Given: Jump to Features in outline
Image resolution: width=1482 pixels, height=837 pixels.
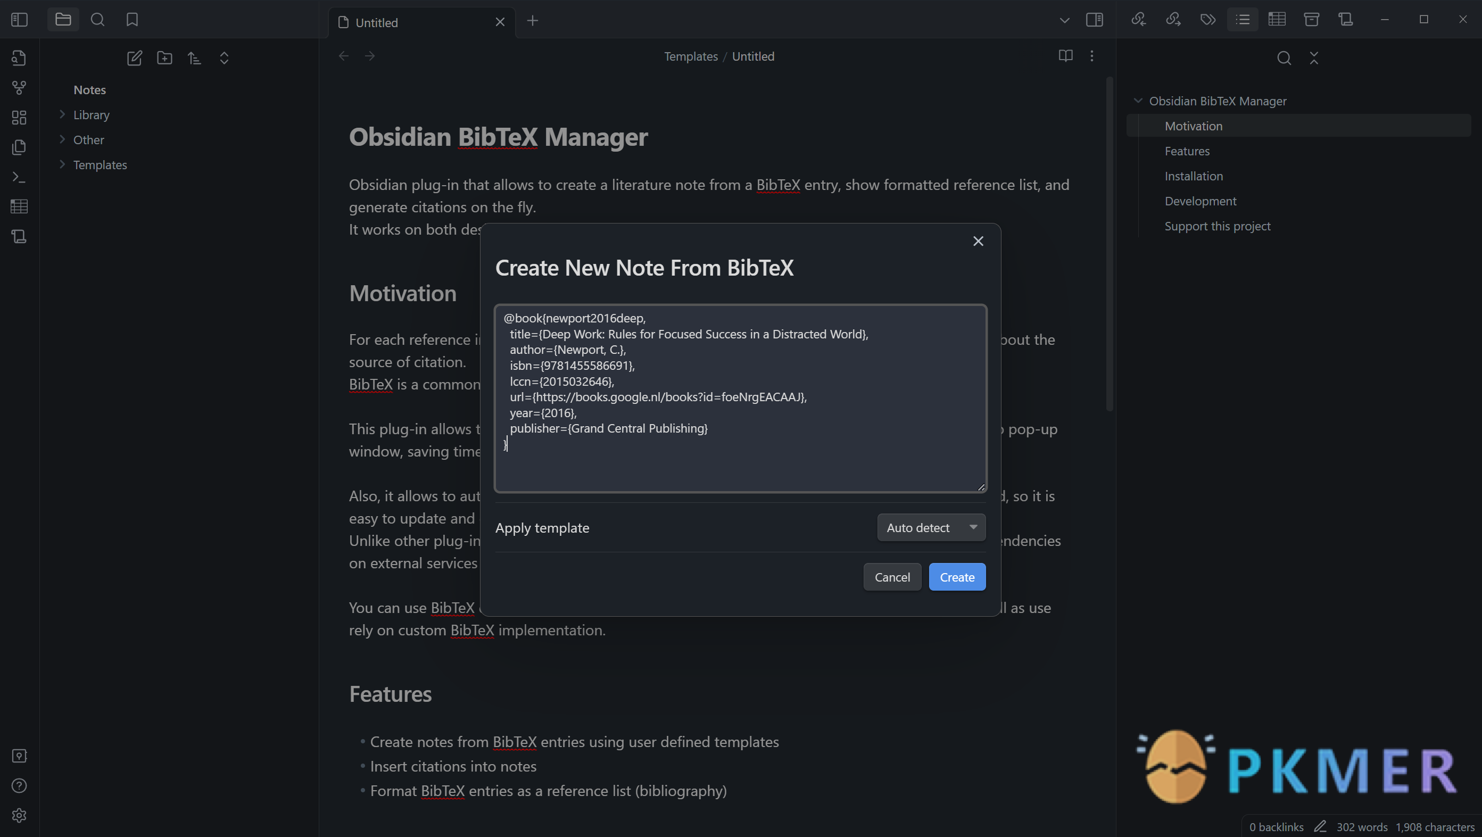Looking at the screenshot, I should 1187,151.
